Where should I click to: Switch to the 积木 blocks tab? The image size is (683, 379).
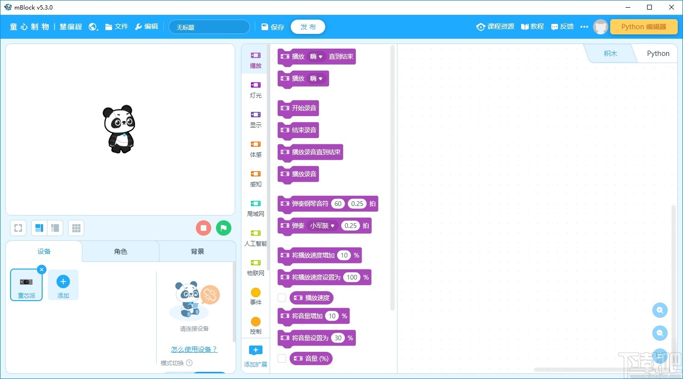click(x=610, y=54)
